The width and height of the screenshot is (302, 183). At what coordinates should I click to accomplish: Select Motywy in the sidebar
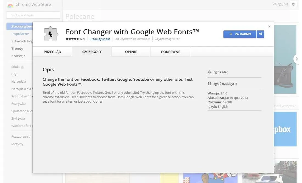17,144
